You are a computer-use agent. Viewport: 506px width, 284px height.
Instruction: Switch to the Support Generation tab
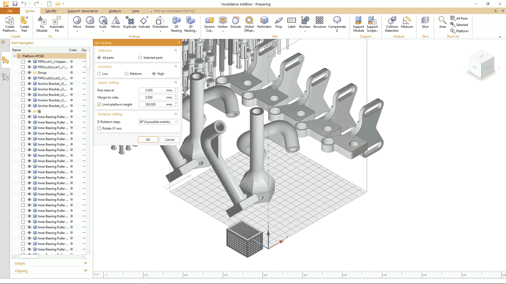[83, 11]
